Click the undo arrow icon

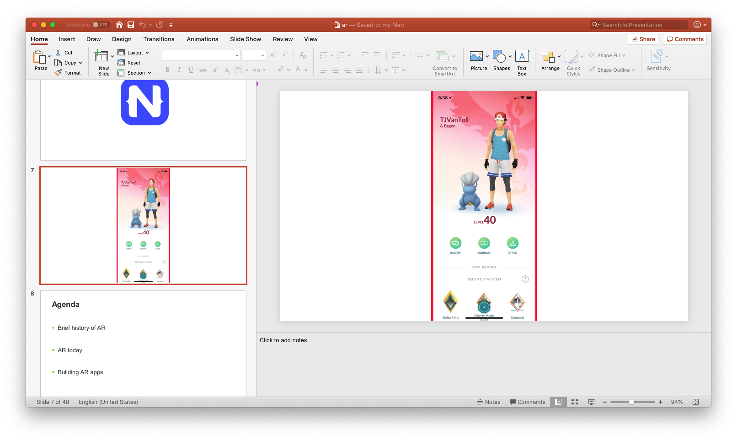[143, 25]
